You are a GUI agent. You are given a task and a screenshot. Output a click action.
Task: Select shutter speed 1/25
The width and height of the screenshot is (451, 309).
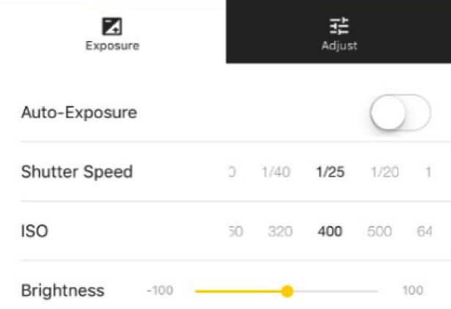click(x=330, y=172)
